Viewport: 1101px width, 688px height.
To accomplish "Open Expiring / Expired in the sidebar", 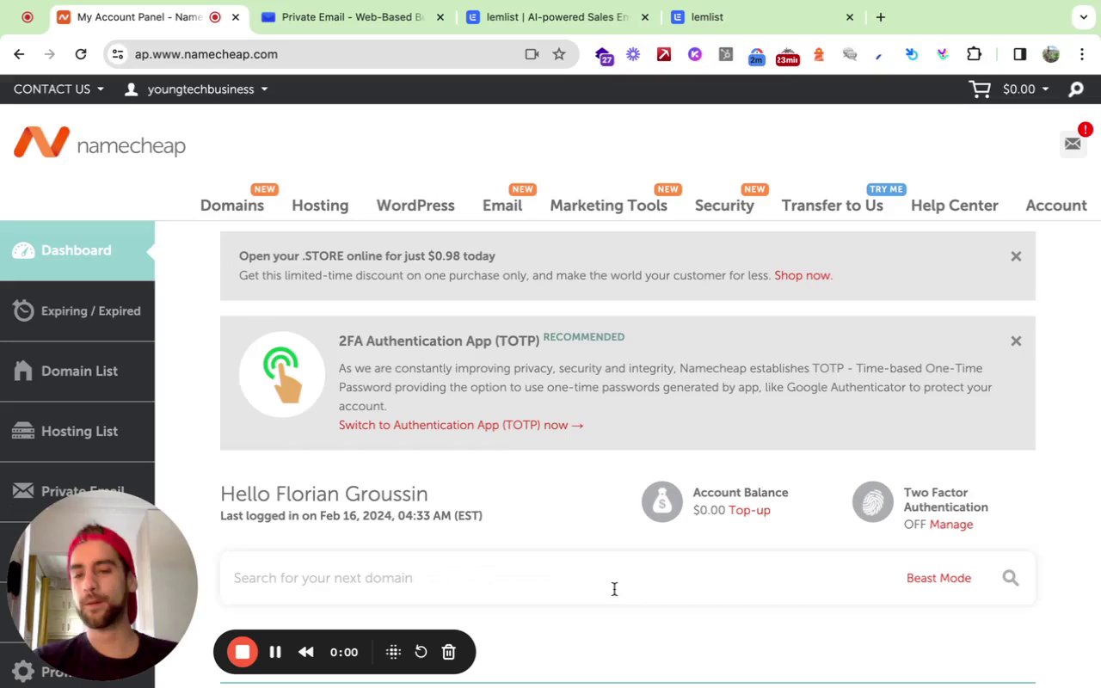I will (77, 310).
